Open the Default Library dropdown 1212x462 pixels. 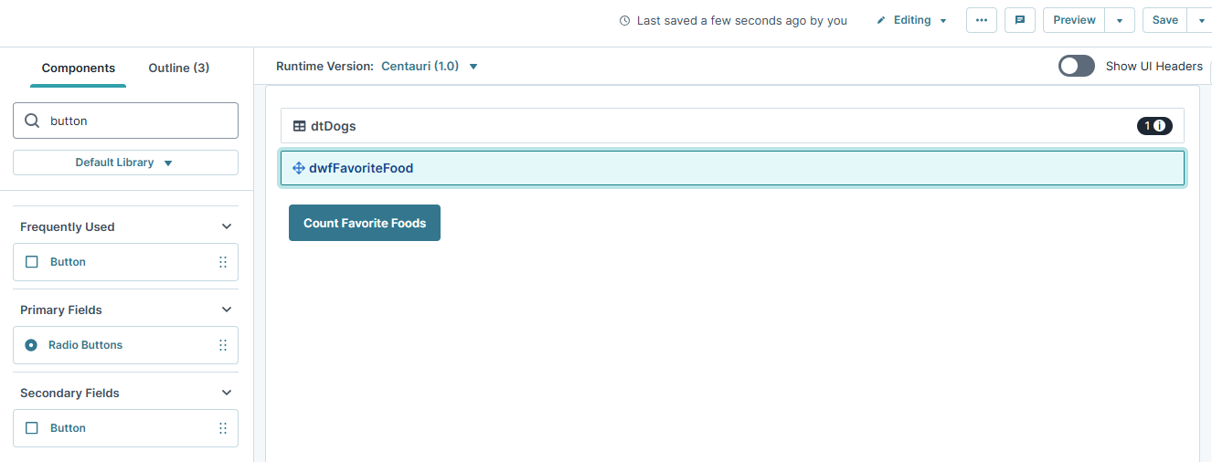(125, 163)
